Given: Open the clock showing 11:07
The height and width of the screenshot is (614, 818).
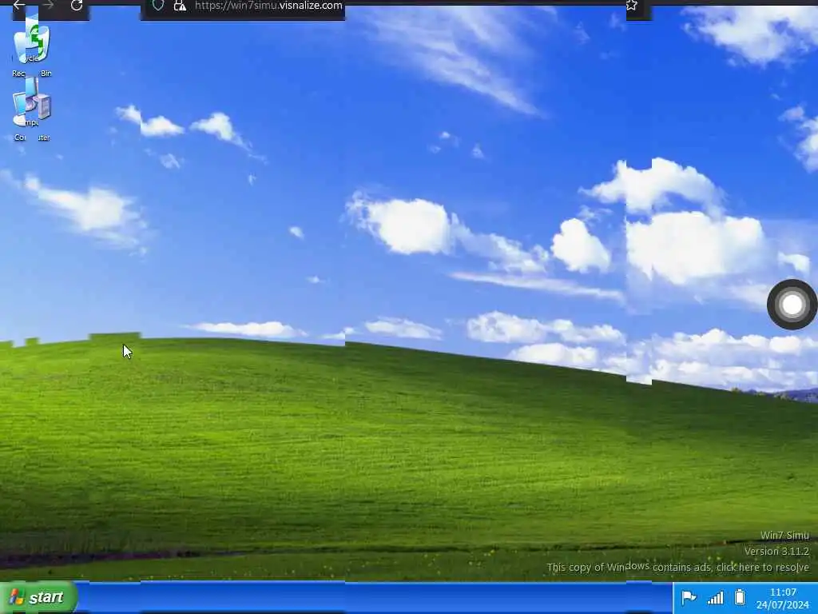Looking at the screenshot, I should point(783,598).
